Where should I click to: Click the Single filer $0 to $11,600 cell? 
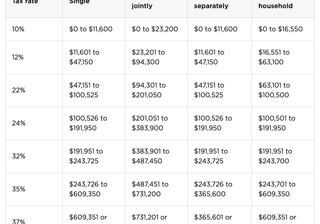[x=94, y=29]
